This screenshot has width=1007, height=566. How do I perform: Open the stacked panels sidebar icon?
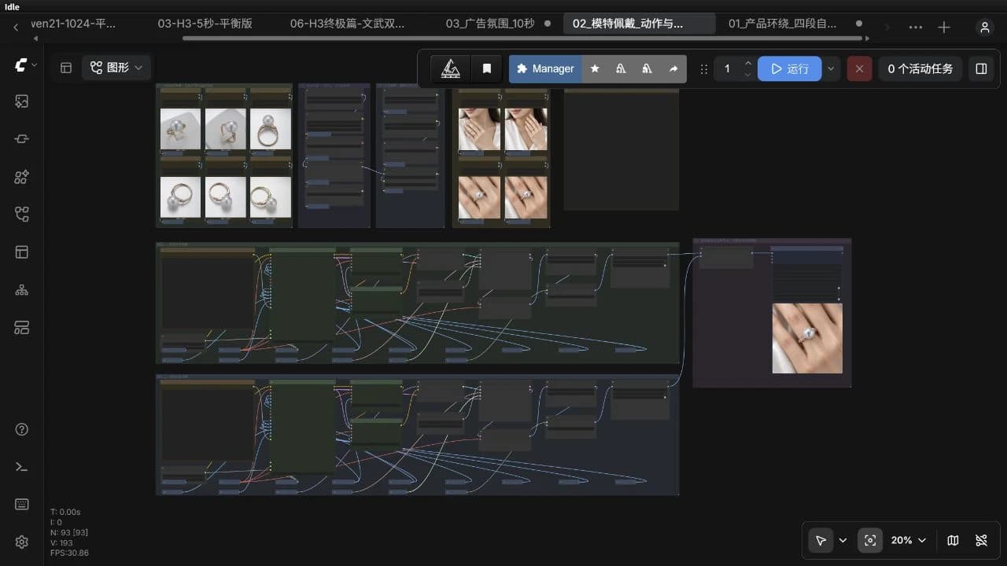[21, 328]
